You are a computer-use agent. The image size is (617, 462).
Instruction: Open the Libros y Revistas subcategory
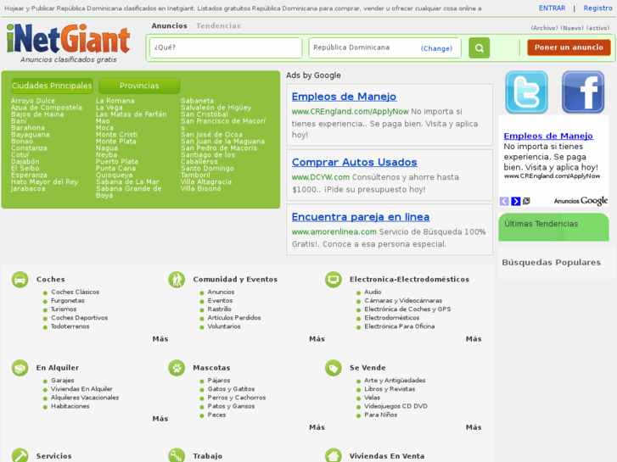(390, 389)
